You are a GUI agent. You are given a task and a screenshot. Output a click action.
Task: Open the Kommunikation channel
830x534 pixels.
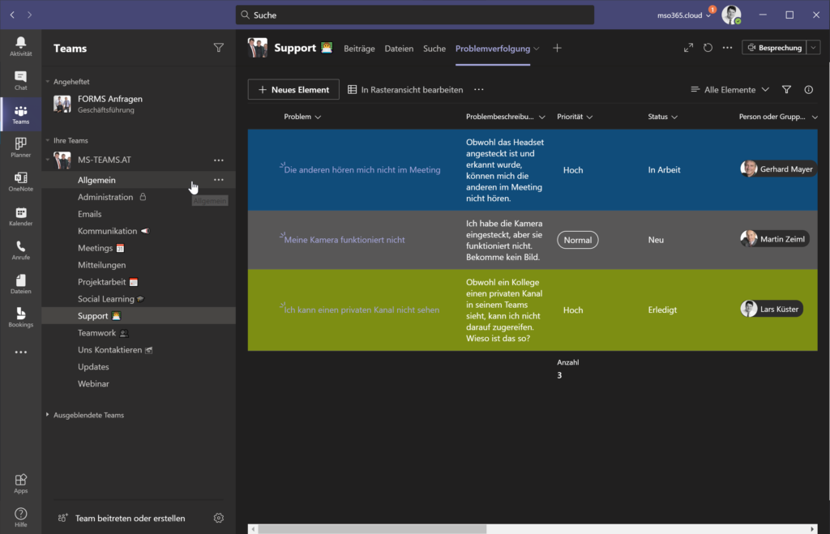click(x=139, y=231)
